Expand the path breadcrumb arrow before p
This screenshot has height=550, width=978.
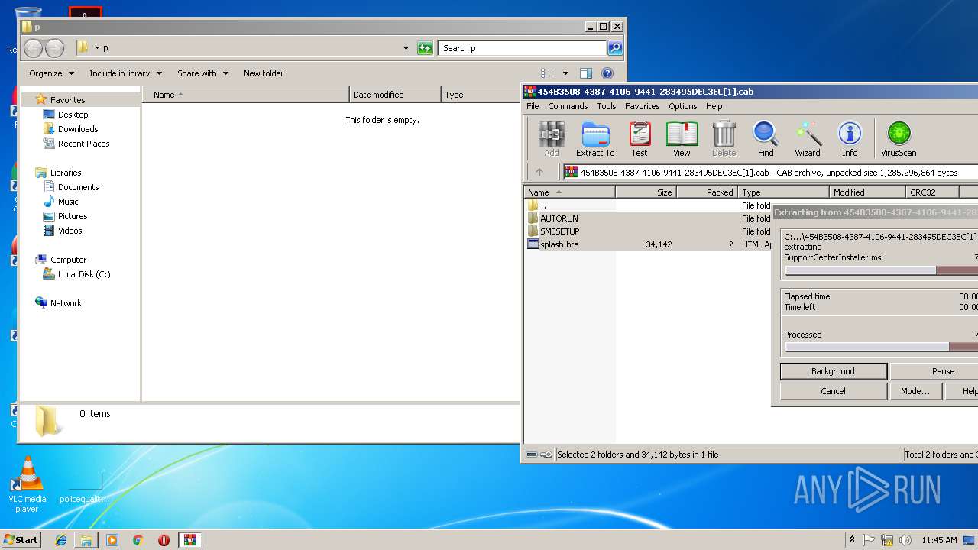97,48
